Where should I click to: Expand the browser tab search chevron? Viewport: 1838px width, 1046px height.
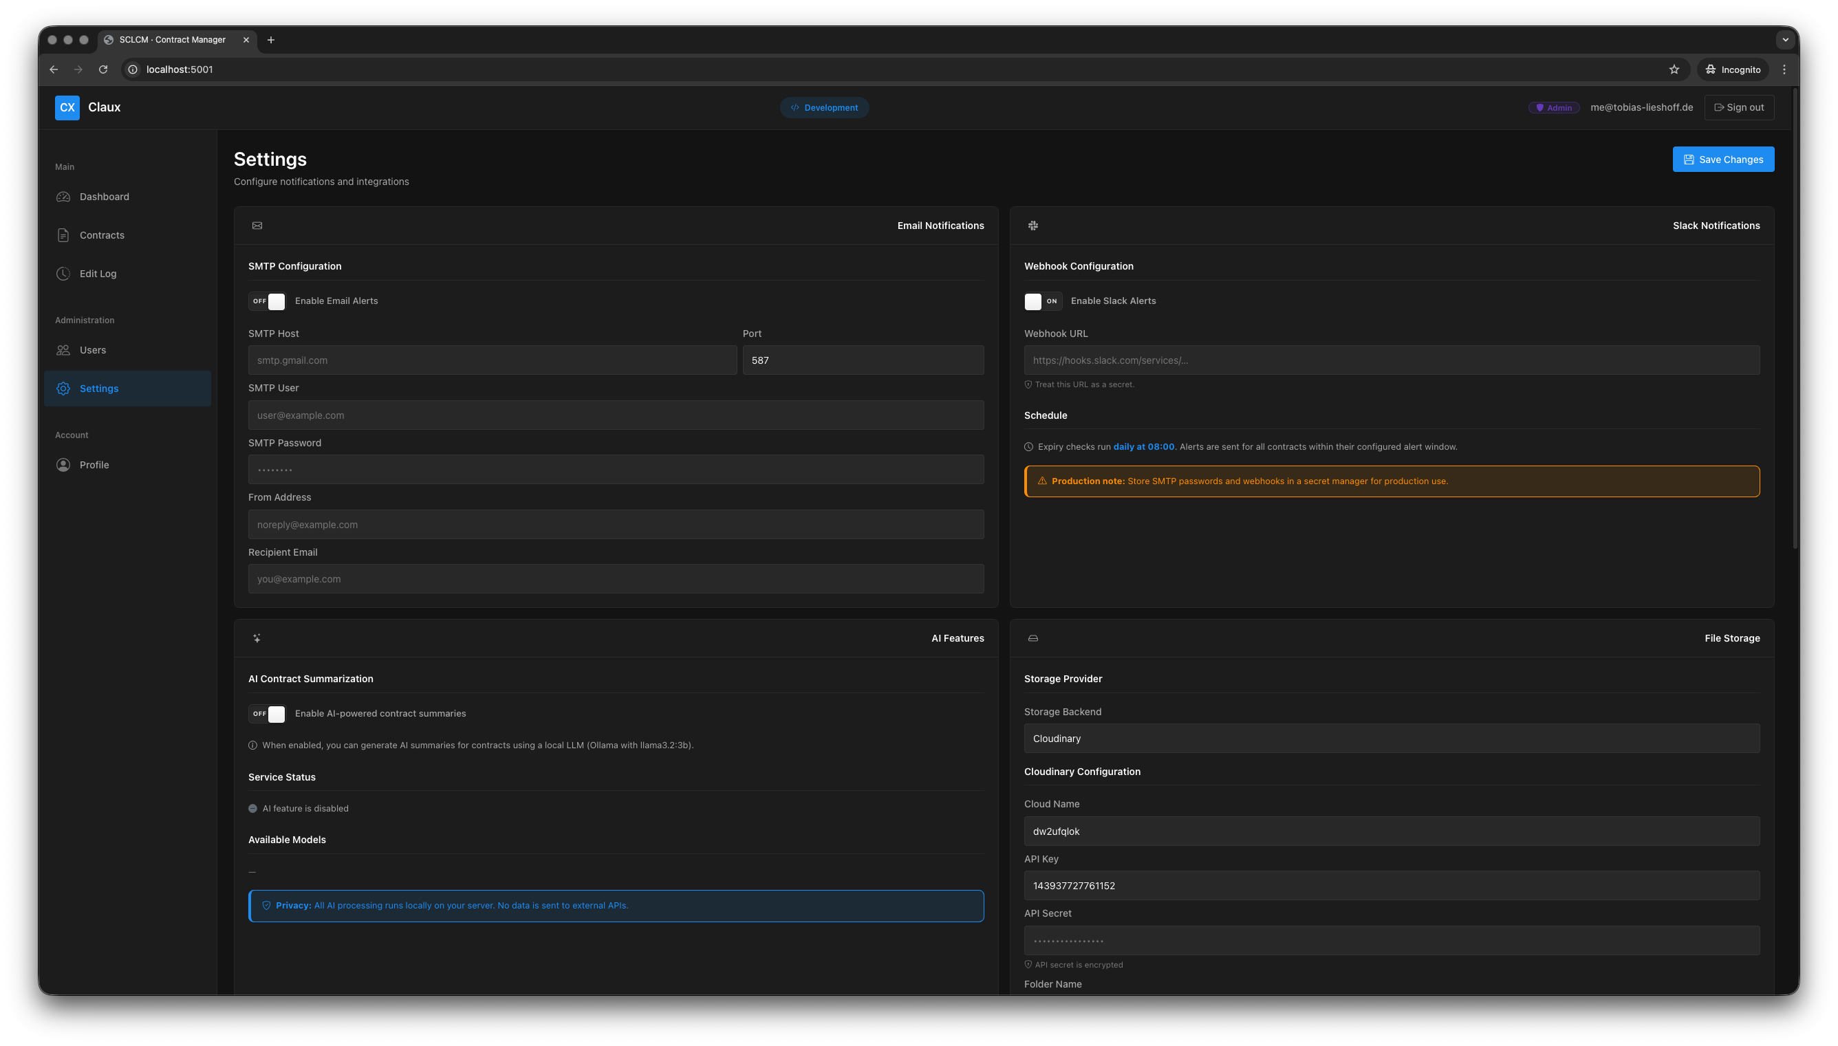pos(1785,40)
